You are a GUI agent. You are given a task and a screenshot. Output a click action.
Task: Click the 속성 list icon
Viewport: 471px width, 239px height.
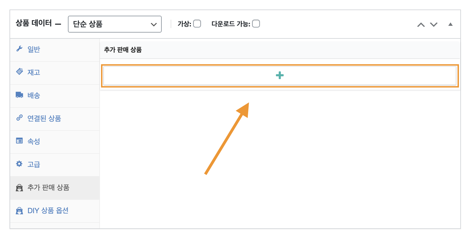pyautogui.click(x=19, y=141)
